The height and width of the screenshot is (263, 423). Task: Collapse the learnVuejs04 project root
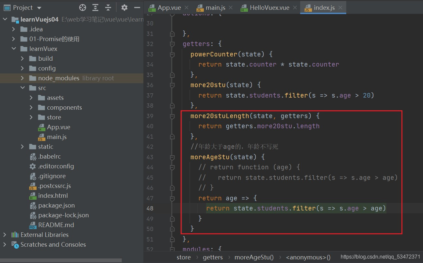pyautogui.click(x=5, y=19)
